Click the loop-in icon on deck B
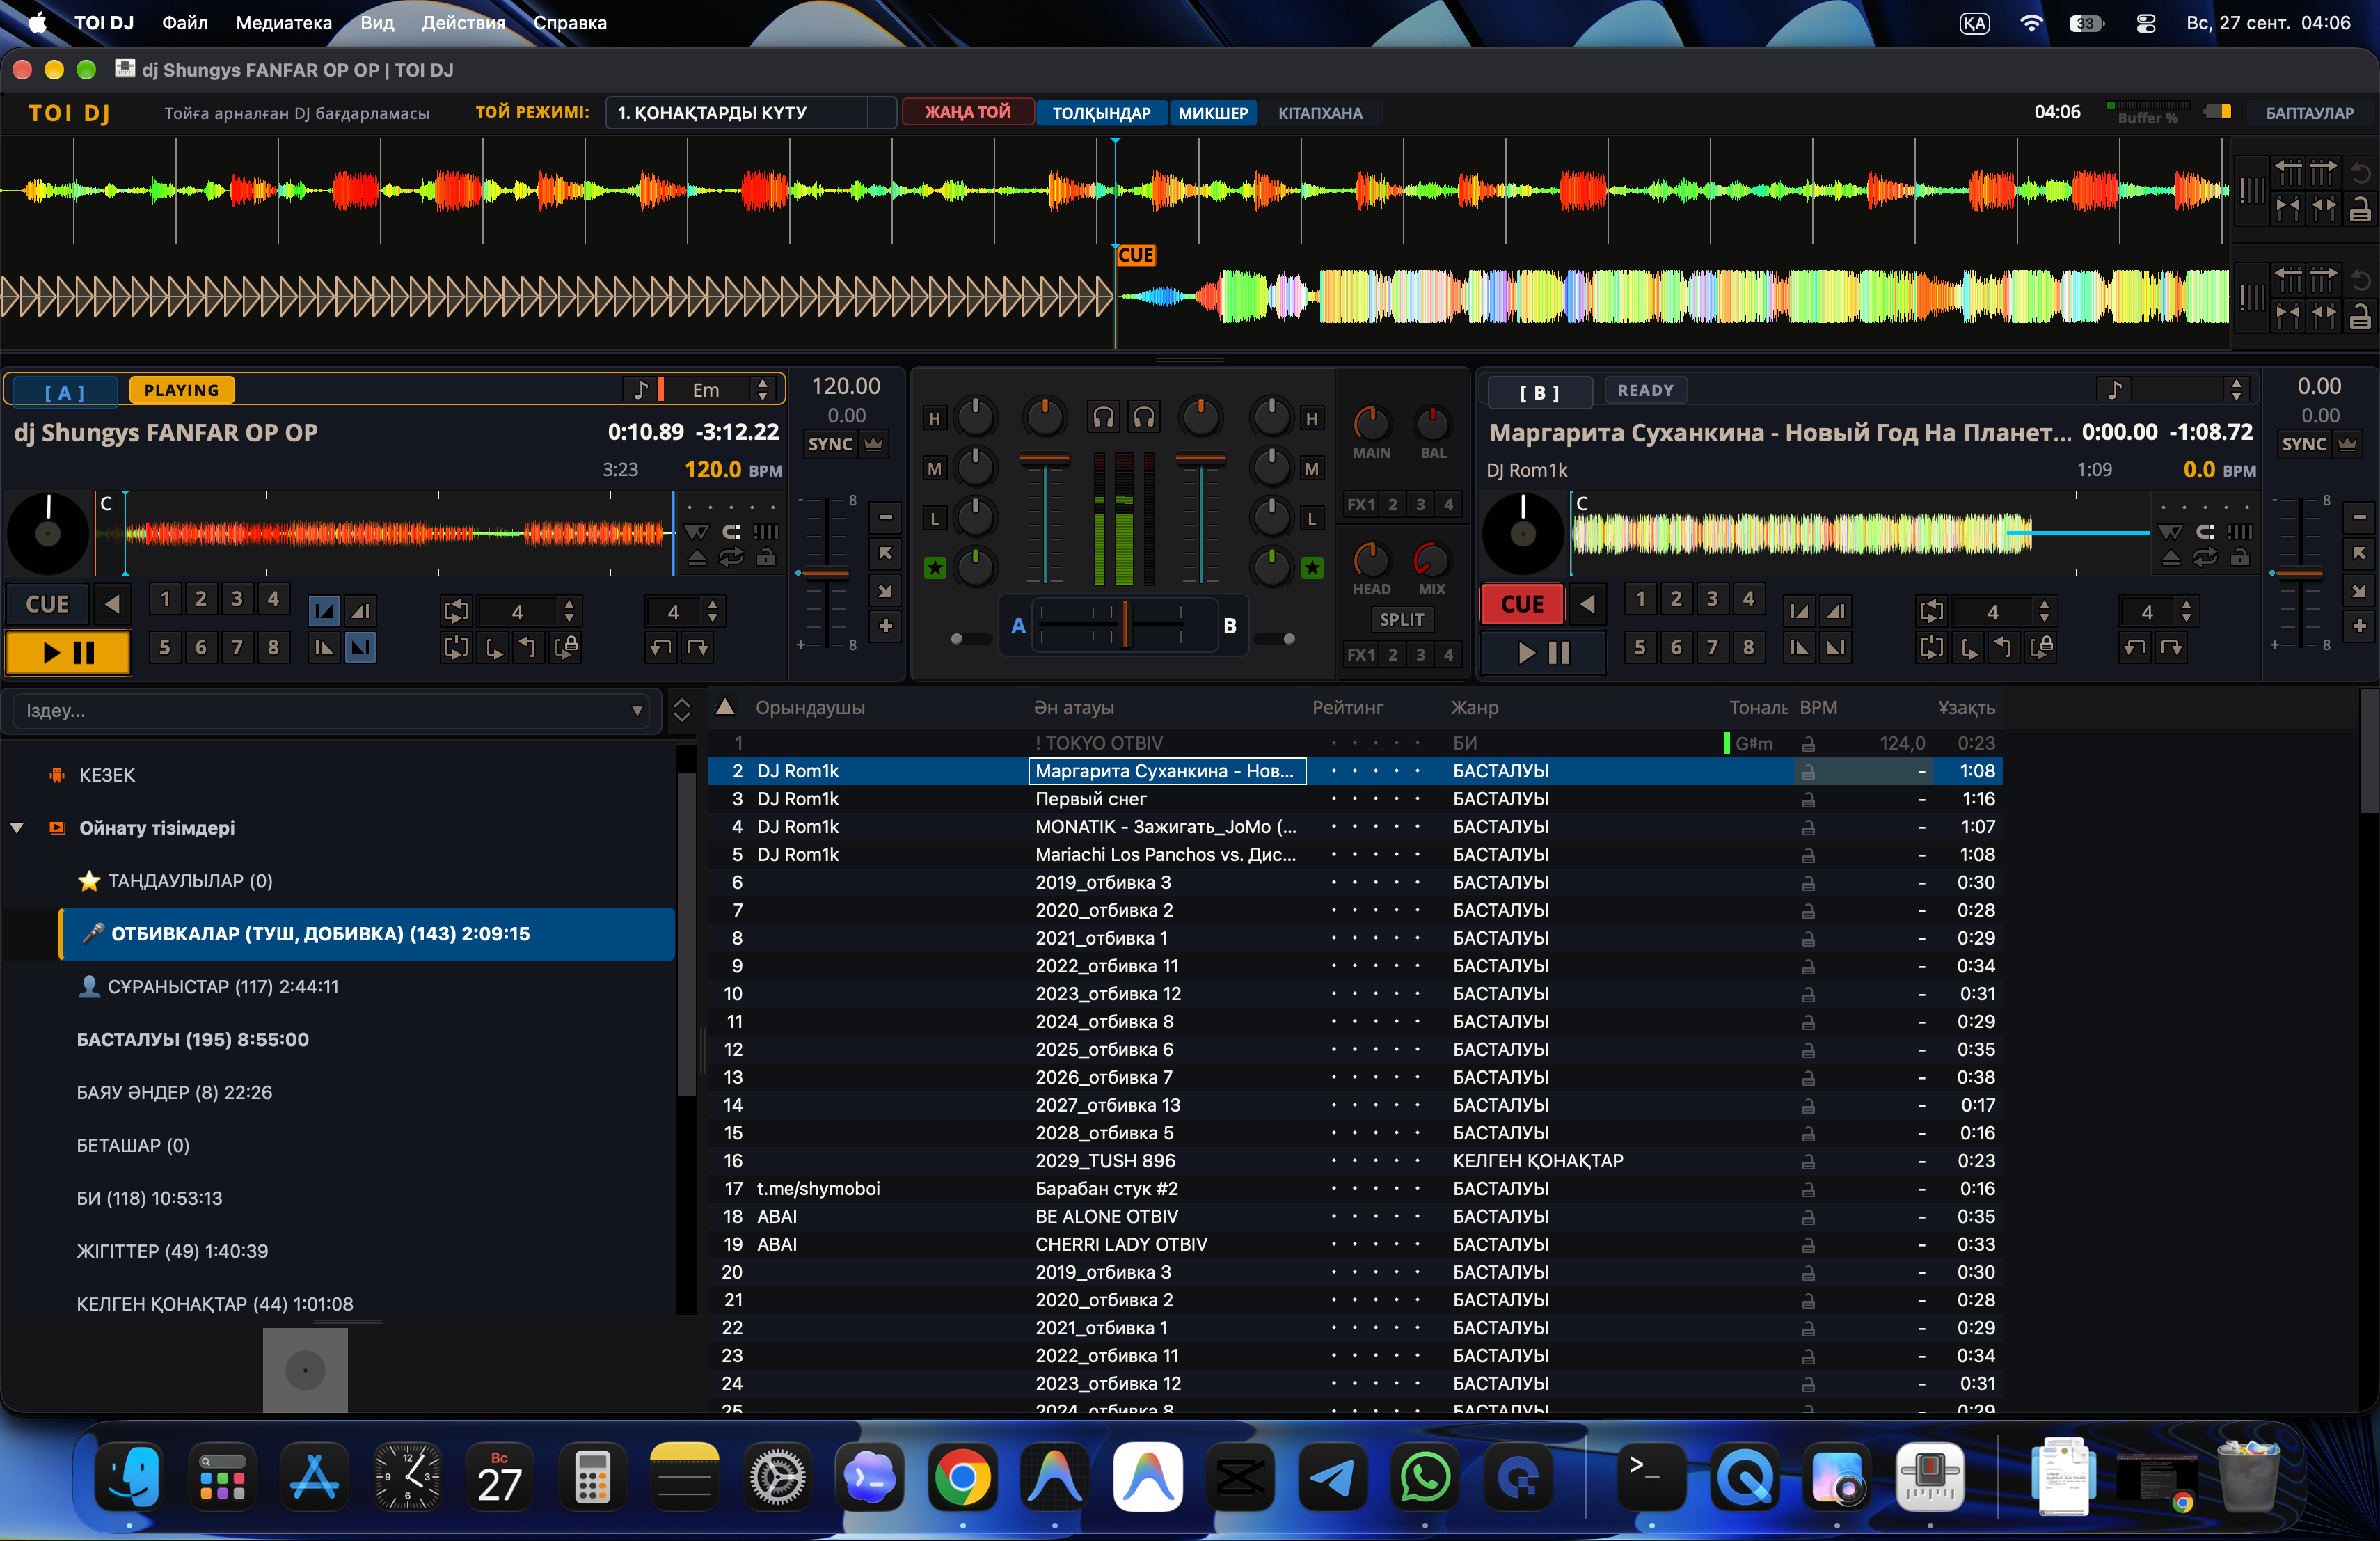The height and width of the screenshot is (1541, 2380). [1968, 648]
